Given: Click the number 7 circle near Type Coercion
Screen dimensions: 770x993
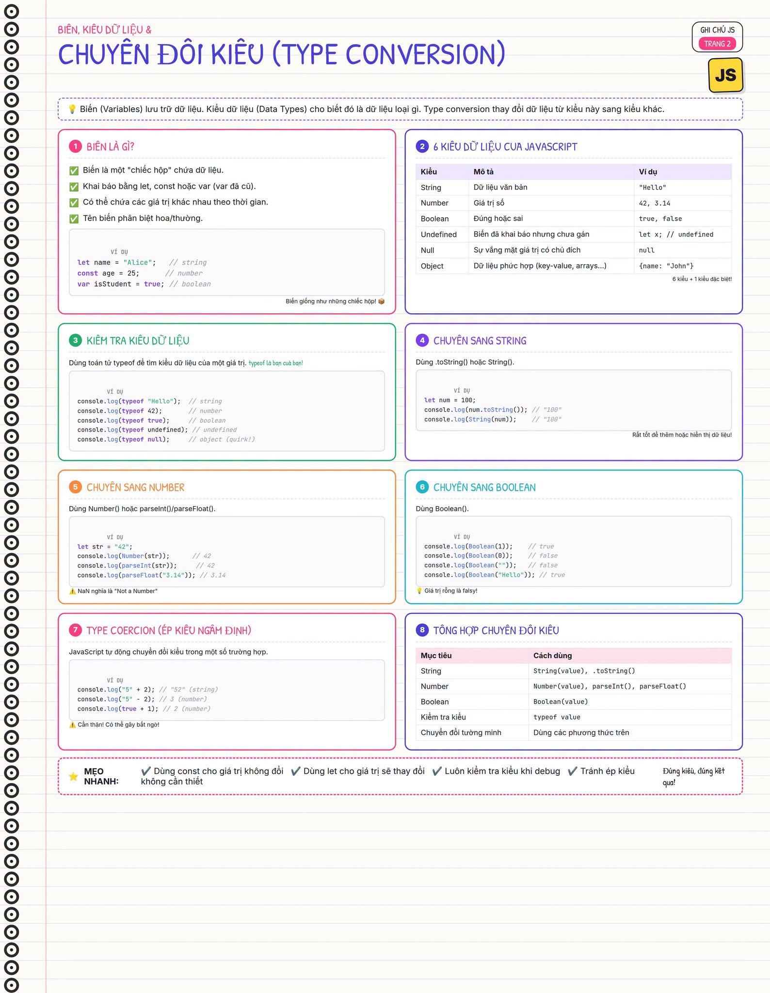Looking at the screenshot, I should (x=75, y=630).
